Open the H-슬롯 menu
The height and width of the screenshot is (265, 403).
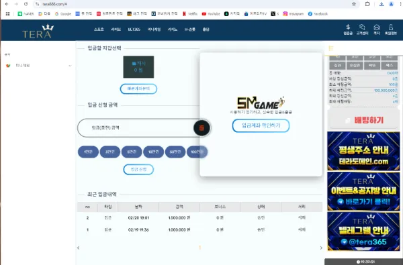point(190,30)
